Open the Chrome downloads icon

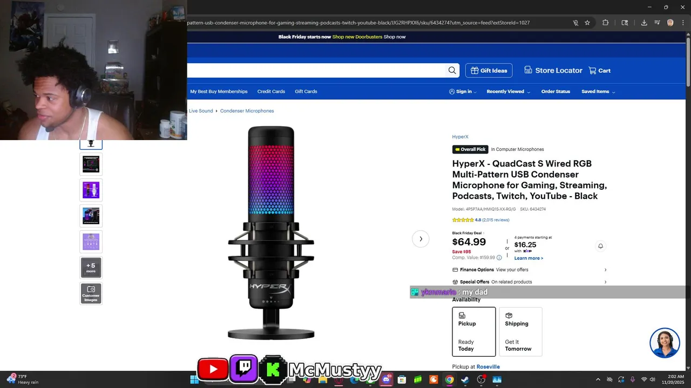click(x=644, y=23)
